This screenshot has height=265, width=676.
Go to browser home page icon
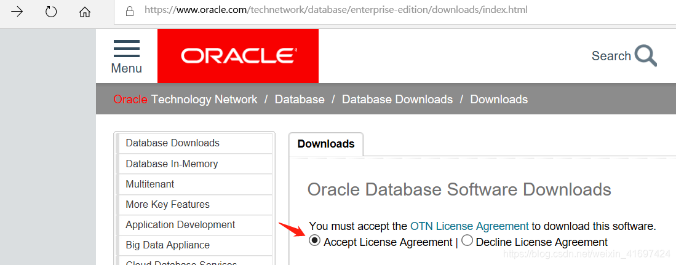coord(85,12)
